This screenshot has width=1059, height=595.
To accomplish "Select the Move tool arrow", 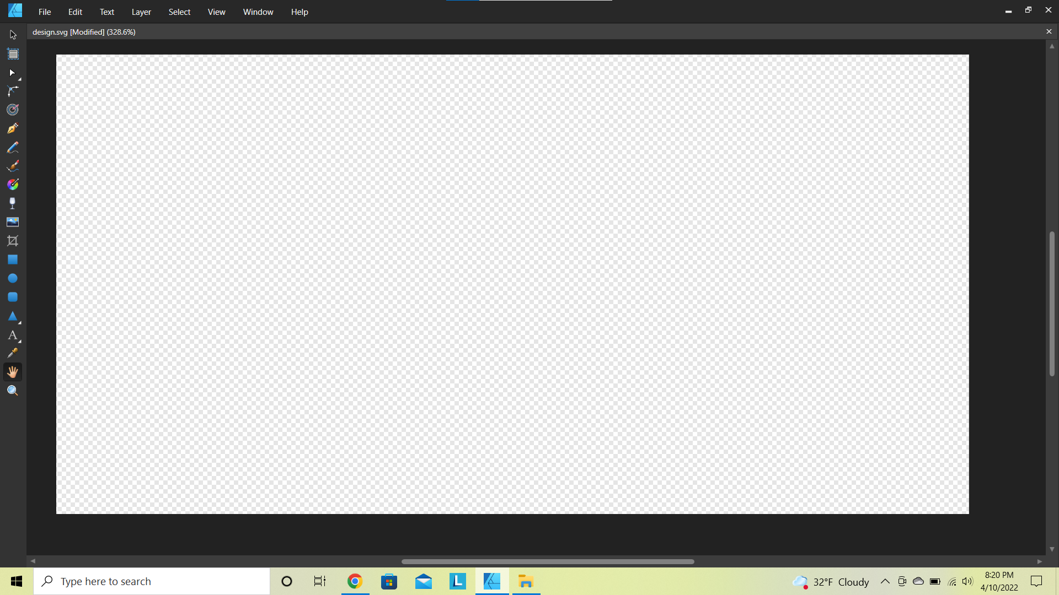I will coord(13,35).
